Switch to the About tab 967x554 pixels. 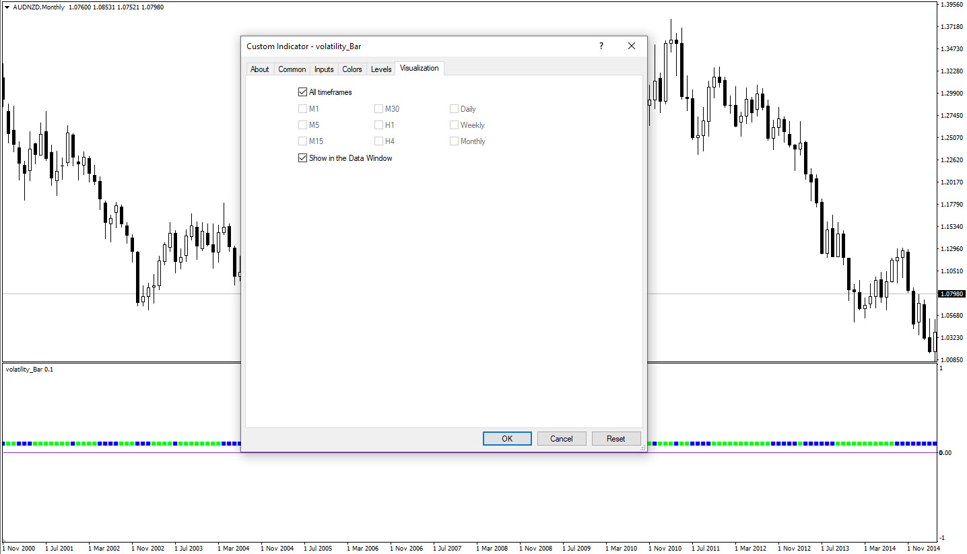[x=259, y=69]
